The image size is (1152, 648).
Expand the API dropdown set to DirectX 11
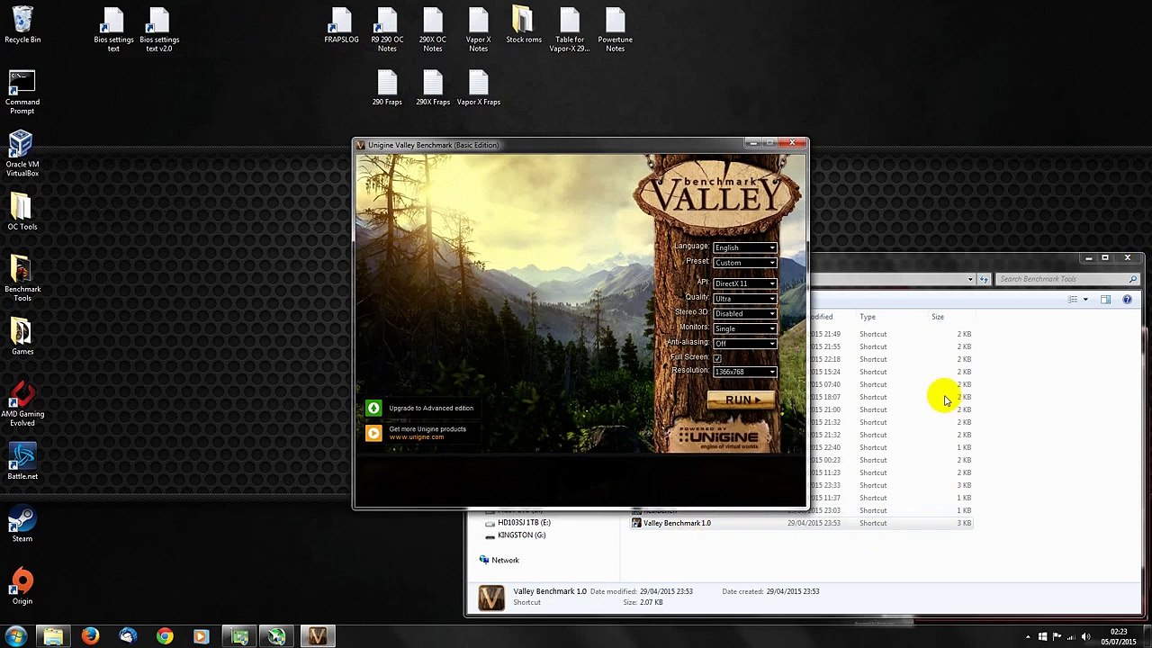(744, 283)
